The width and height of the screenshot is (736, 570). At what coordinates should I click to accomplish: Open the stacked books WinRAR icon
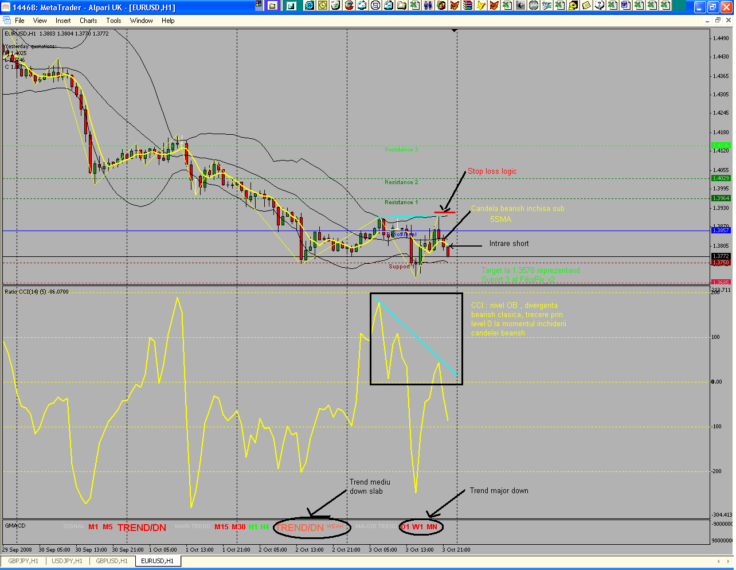tap(468, 6)
